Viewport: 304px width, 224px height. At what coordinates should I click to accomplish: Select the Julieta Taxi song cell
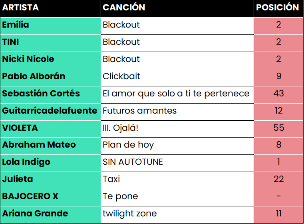click(177, 180)
